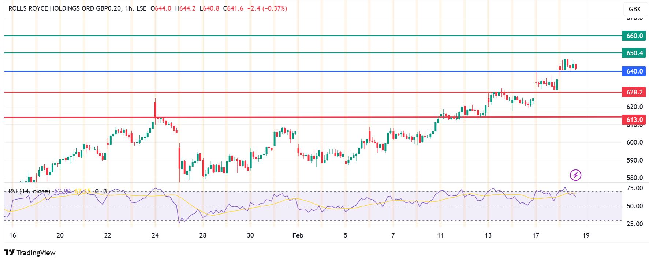Click the RSI 25.00 scale value
This screenshot has width=649, height=261.
pyautogui.click(x=635, y=224)
